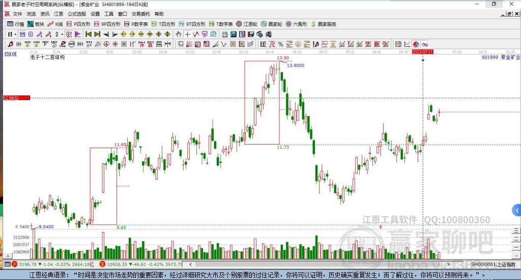521x280 pixels.
Task: Click Shanghai index 3196.78 status text
Action: point(28,264)
